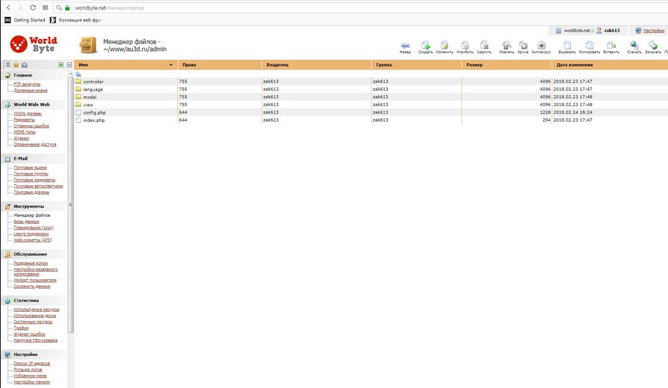Click the Создать (Create) file icon
Viewport: 668px width, 388px height.
426,45
